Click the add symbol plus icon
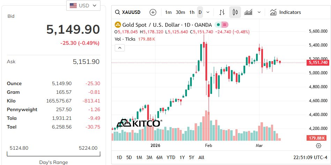This screenshot has height=165, width=331. (153, 12)
